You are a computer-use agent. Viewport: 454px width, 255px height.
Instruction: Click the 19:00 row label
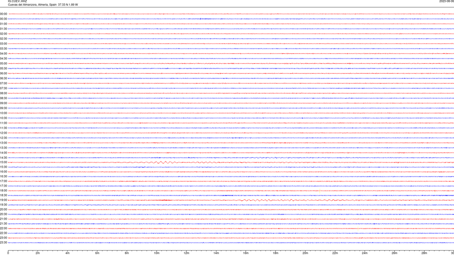[x=3, y=200]
